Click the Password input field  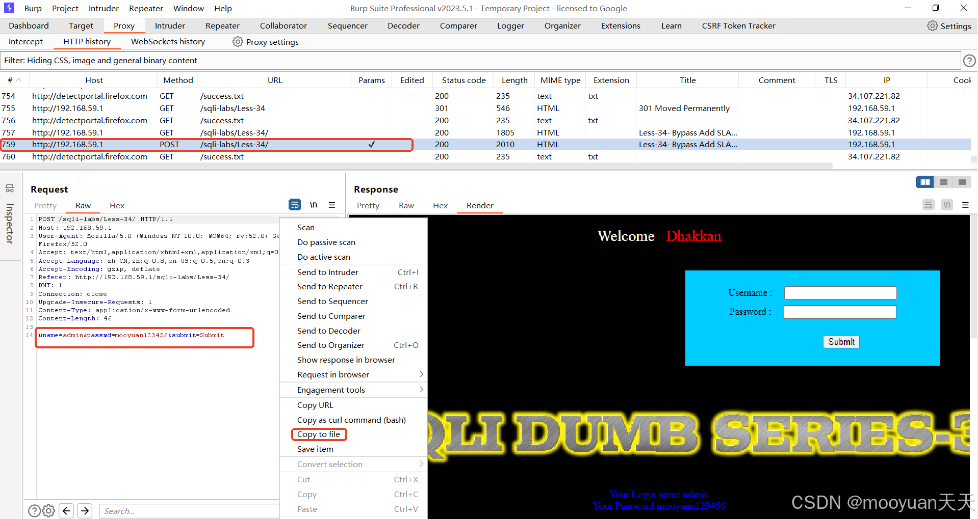(840, 312)
